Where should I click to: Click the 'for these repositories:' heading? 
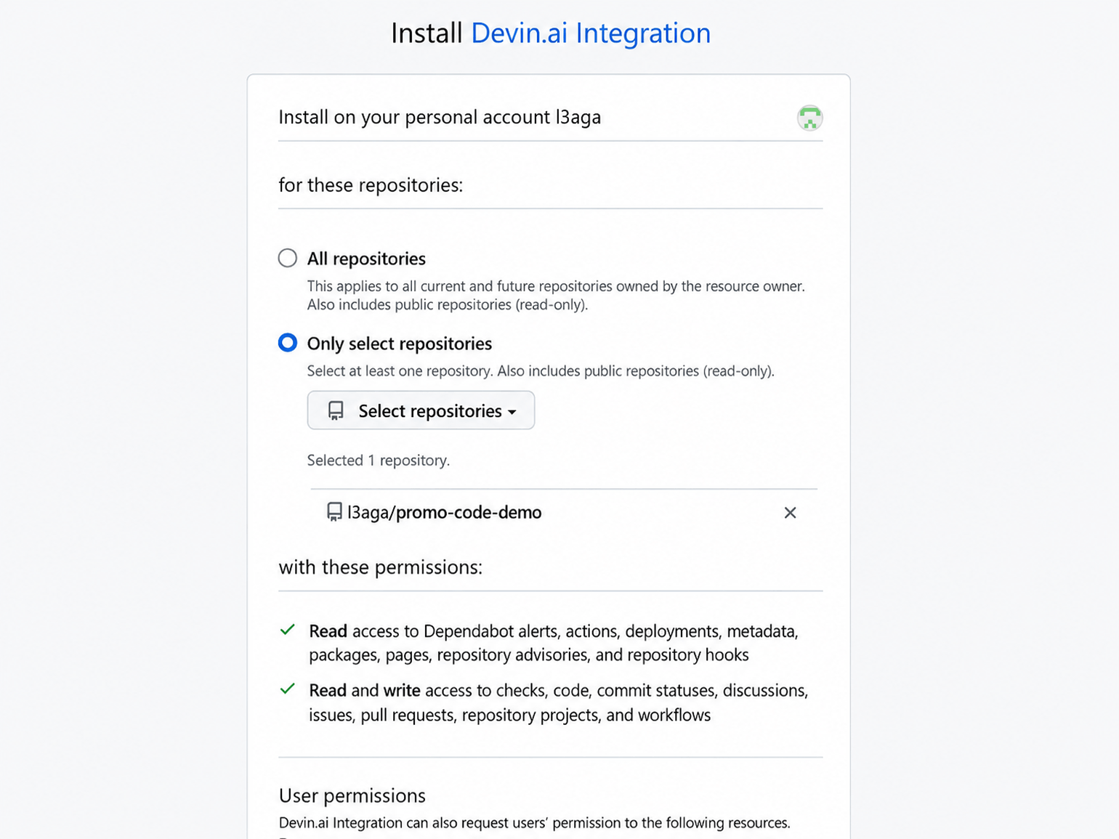click(x=371, y=185)
